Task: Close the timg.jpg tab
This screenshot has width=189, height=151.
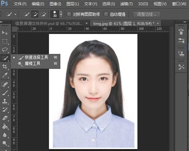Action: 158,23
